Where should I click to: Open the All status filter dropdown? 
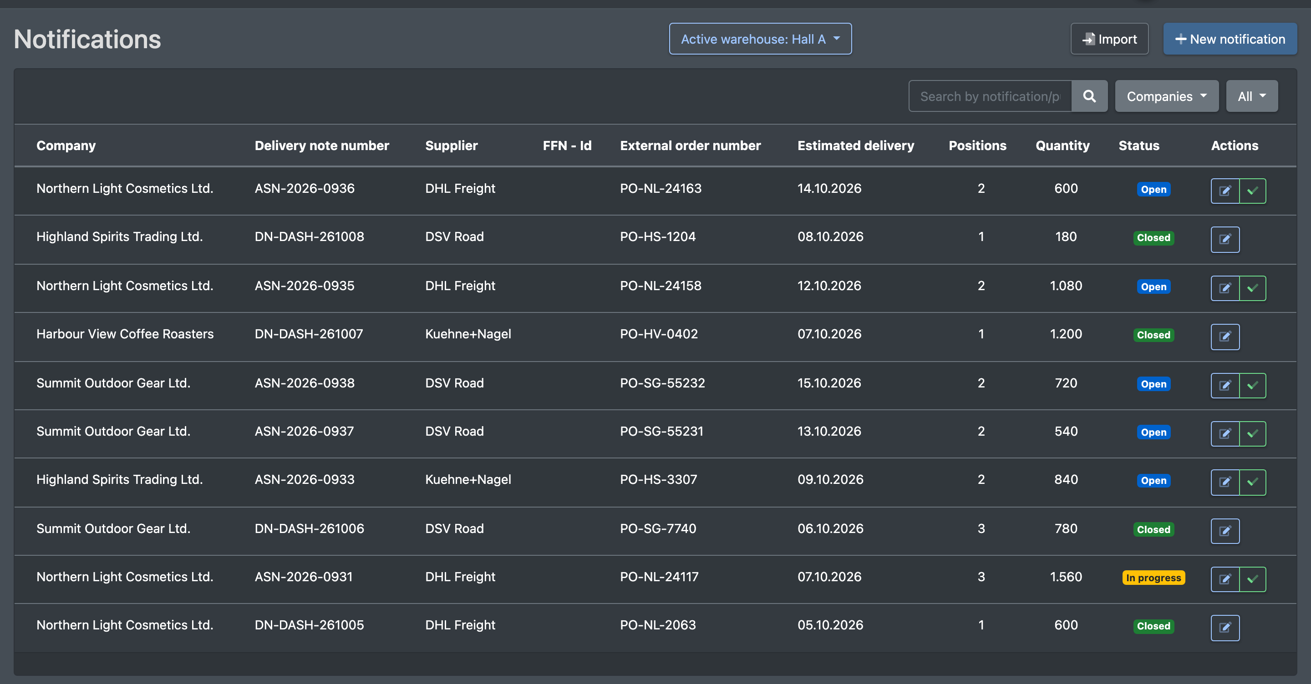click(1251, 96)
